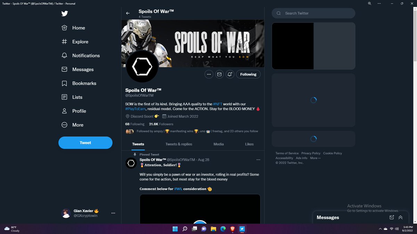Click the Twitter bird logo
Viewport: 417px width, 234px height.
coord(64,14)
